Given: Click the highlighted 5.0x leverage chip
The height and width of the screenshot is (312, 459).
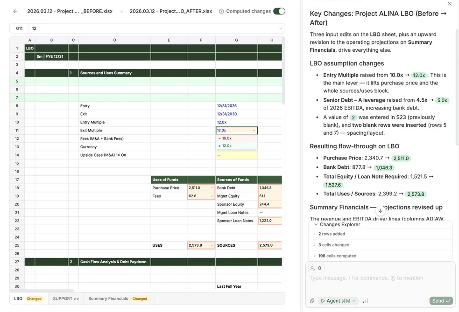Looking at the screenshot, I should tap(442, 100).
